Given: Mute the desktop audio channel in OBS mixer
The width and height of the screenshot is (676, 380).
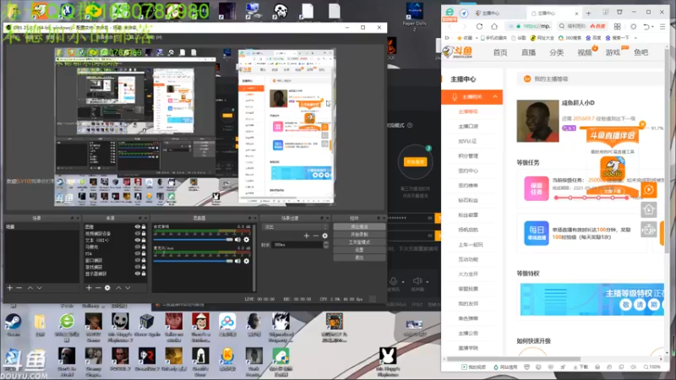Looking at the screenshot, I should 237,240.
